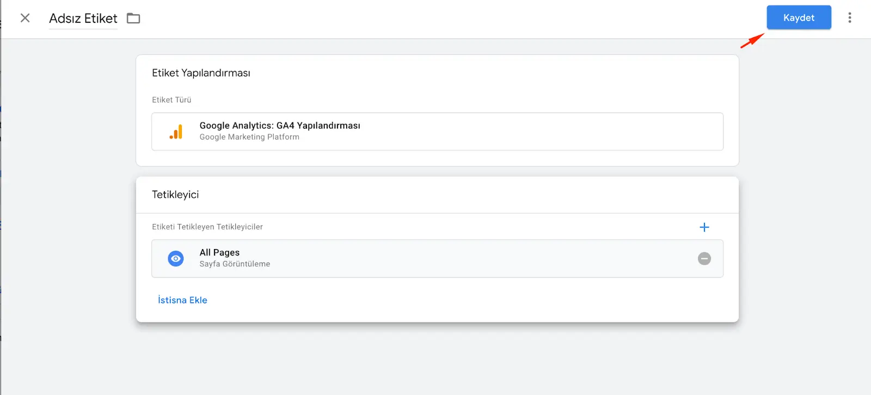Add a new trigger with plus icon
This screenshot has width=871, height=395.
tap(704, 227)
